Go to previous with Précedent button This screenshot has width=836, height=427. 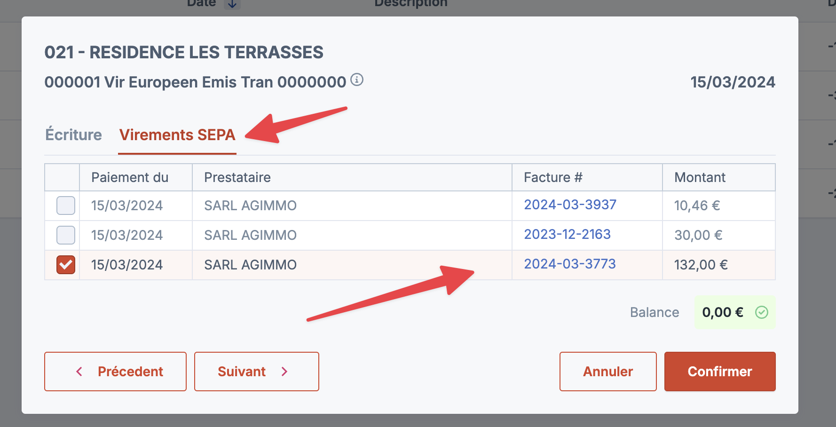coord(115,372)
